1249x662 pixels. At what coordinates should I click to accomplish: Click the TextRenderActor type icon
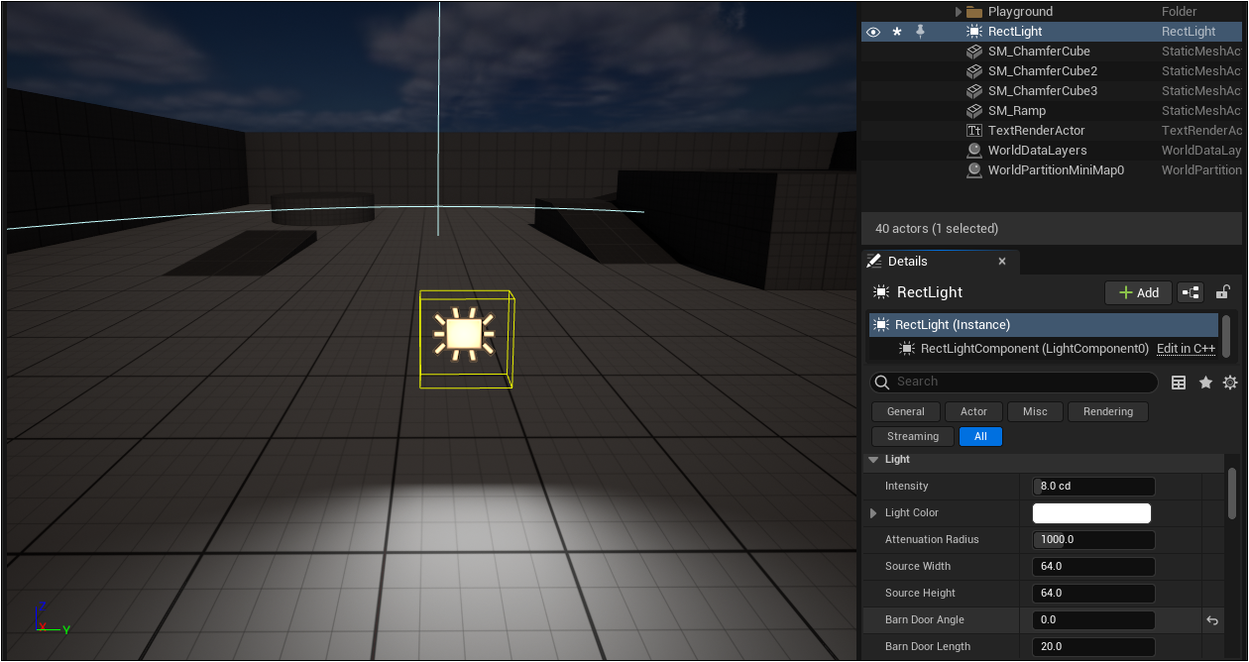(x=974, y=131)
